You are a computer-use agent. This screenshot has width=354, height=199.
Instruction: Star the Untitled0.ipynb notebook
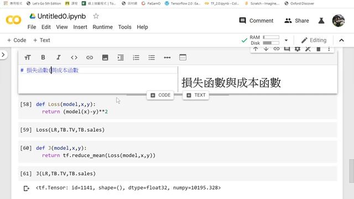96,16
